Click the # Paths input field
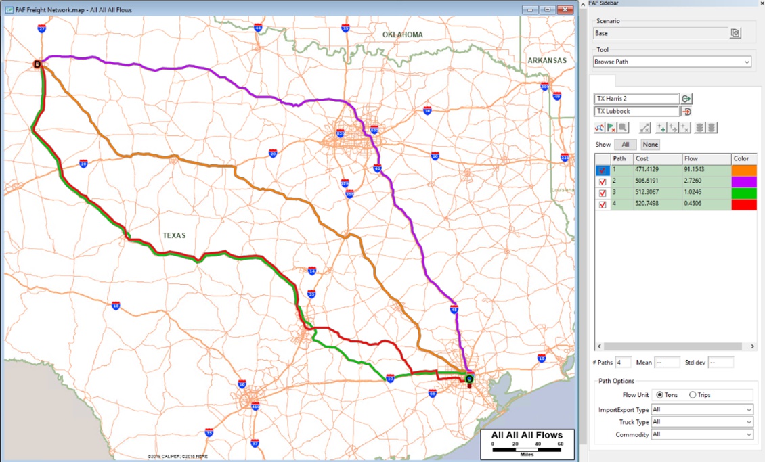Viewport: 765px width, 462px height. tap(622, 362)
